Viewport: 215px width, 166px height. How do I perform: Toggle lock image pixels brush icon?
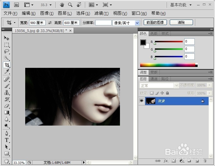[x=157, y=93]
